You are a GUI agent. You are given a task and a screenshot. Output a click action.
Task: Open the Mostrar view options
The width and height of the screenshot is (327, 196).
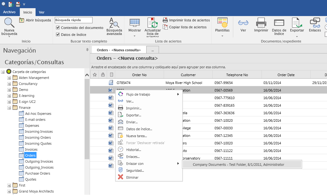134,27
